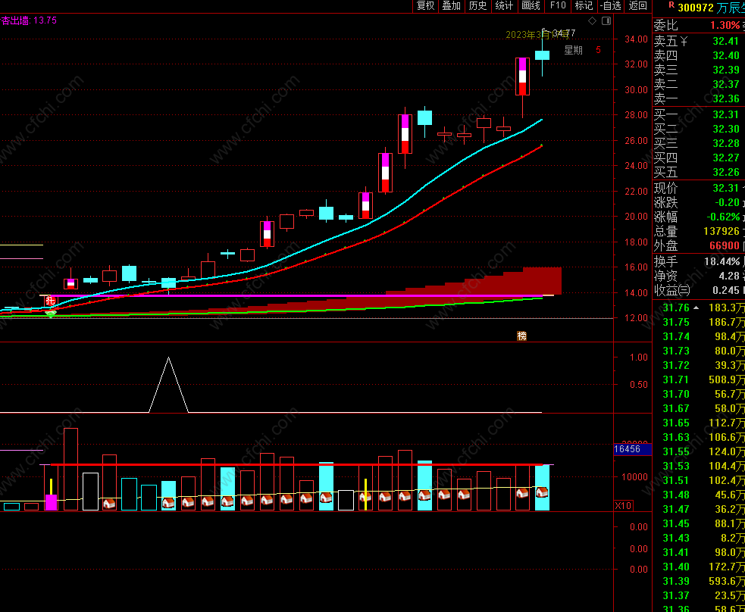Viewport: 745px width, 612px height.
Task: Select the 卖四 32.40 ask row
Action: pyautogui.click(x=699, y=55)
